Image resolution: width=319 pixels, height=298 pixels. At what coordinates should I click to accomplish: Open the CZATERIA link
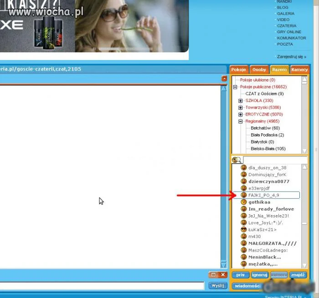click(x=287, y=26)
